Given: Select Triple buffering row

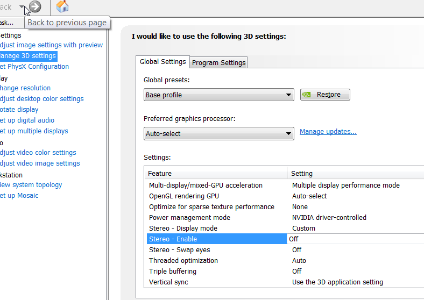Looking at the screenshot, I should (x=285, y=272).
